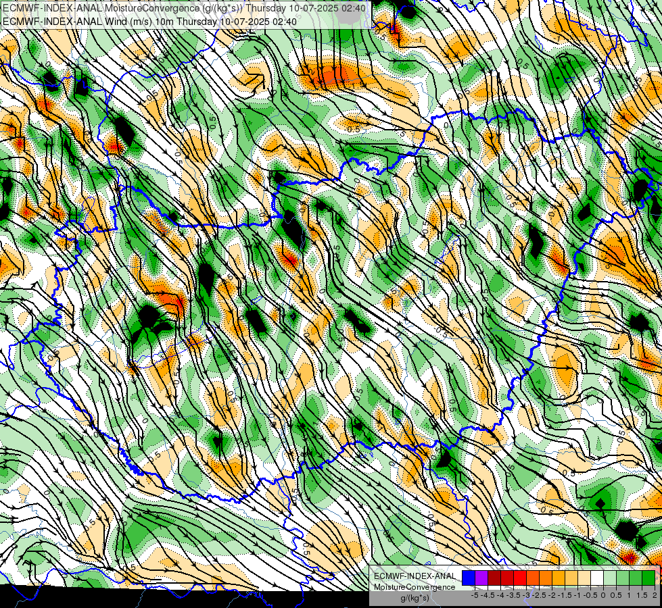The image size is (662, 608).
Task: Click the darkest green legend swatch above 2
Action: coord(648,578)
